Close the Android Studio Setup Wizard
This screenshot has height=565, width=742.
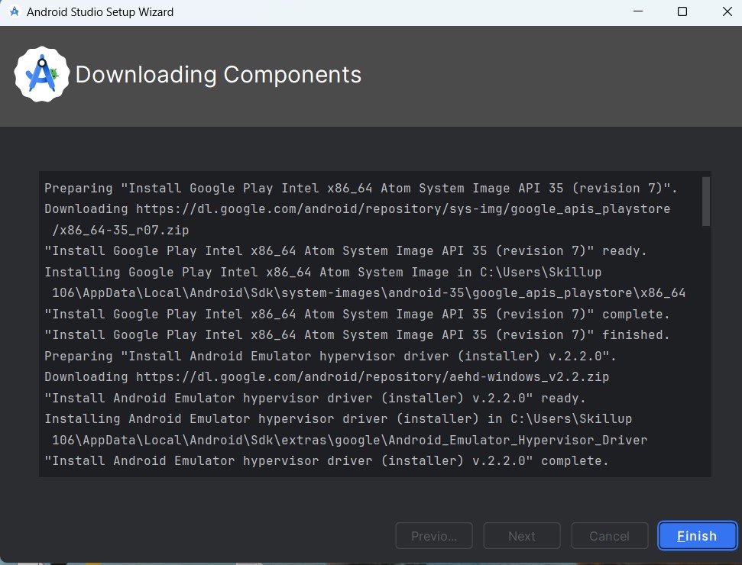pyautogui.click(x=727, y=11)
